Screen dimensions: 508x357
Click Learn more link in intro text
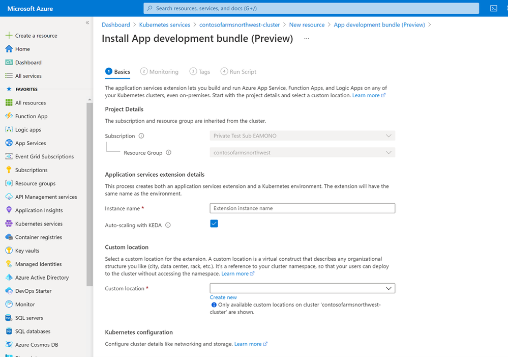coord(369,95)
